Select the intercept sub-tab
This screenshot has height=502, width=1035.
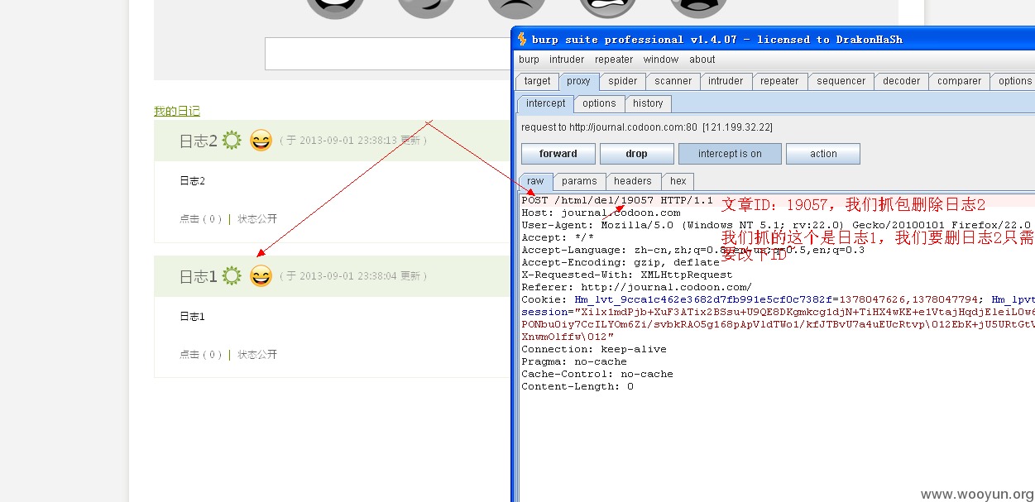[x=546, y=103]
